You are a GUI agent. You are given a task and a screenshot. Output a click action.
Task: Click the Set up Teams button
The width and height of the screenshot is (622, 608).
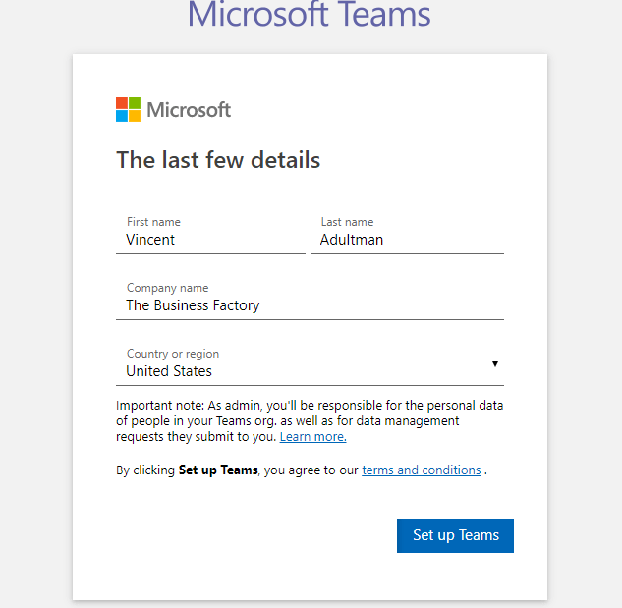coord(455,535)
